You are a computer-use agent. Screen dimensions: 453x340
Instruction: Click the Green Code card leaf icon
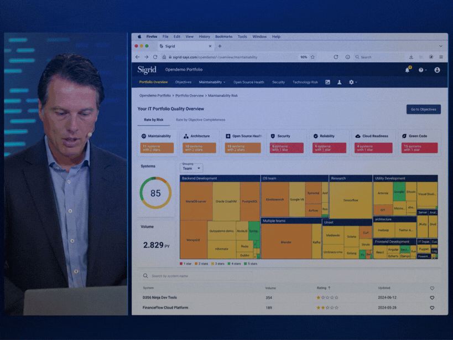pos(404,136)
